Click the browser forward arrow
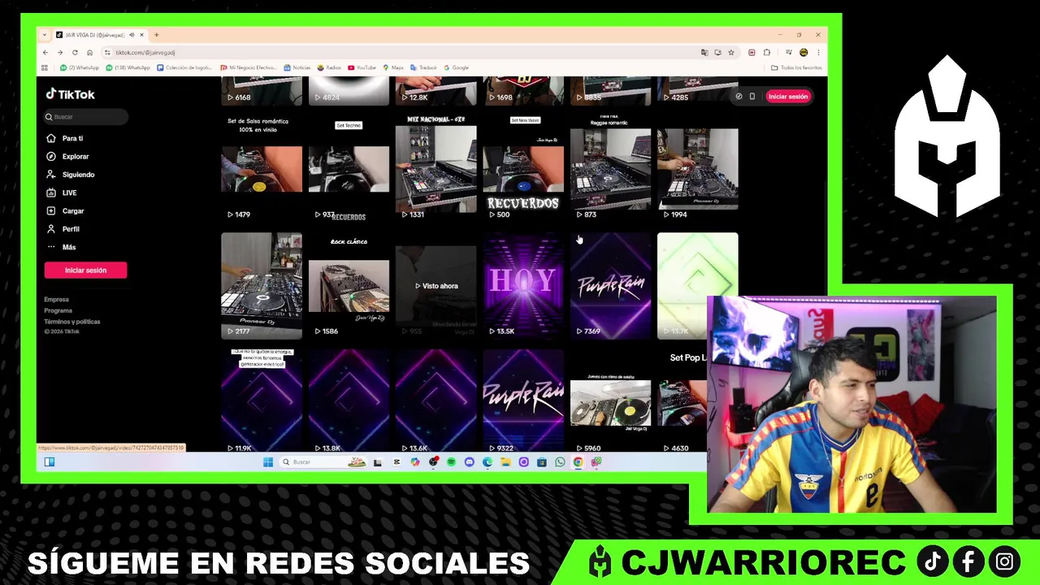The image size is (1040, 585). pyautogui.click(x=59, y=52)
